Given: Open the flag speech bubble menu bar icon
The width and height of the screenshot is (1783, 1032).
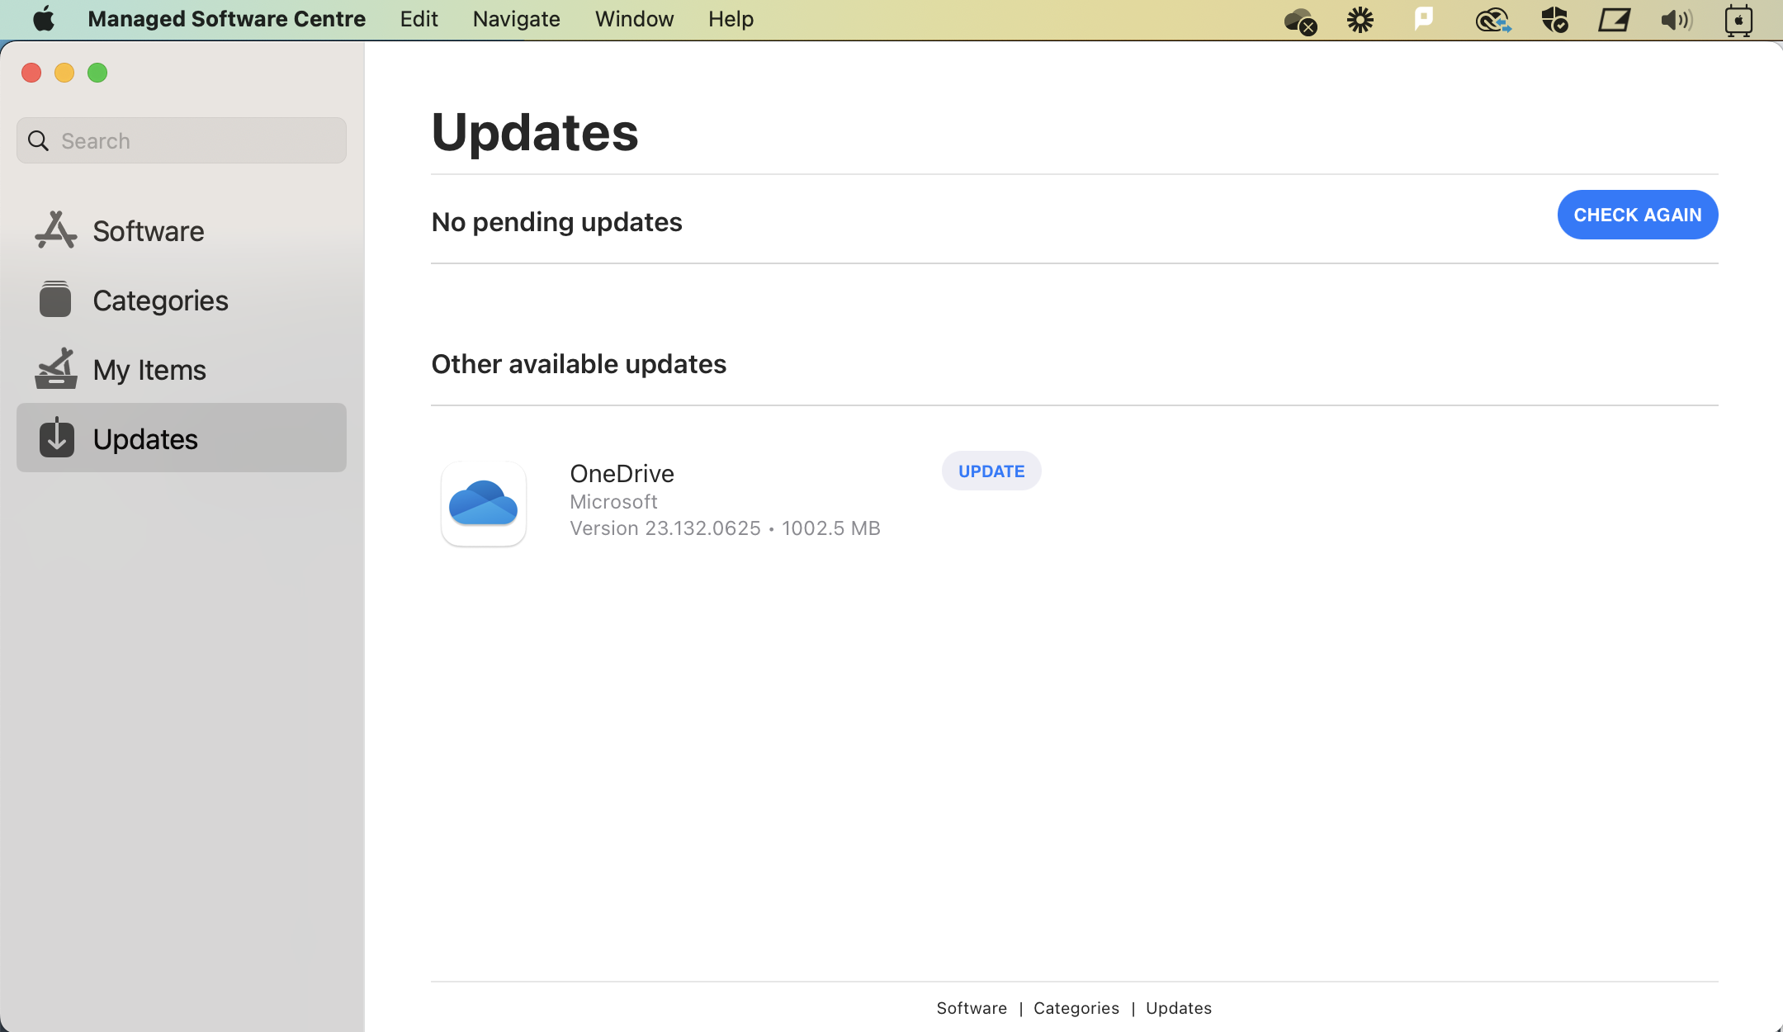Looking at the screenshot, I should click(1424, 19).
